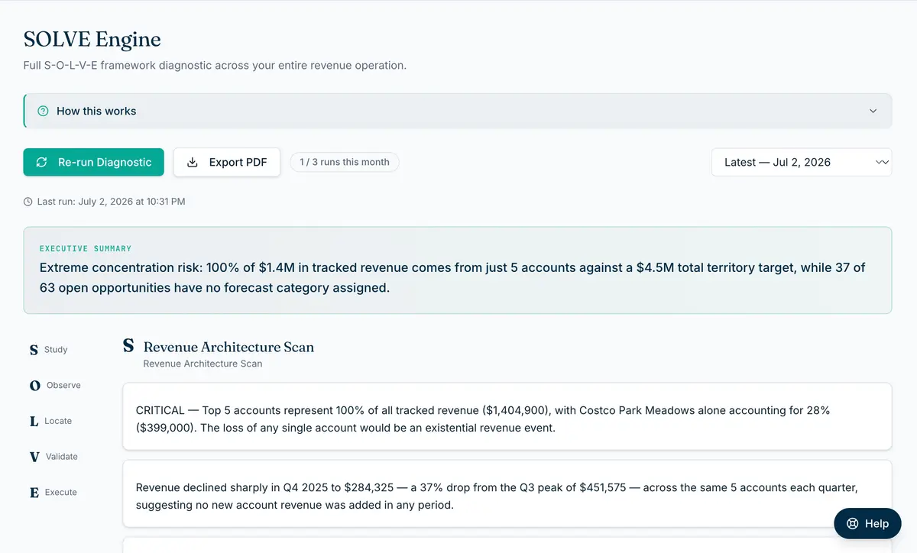Click the Revenue Architecture Scan heading
Viewport: 917px width, 553px height.
click(228, 347)
